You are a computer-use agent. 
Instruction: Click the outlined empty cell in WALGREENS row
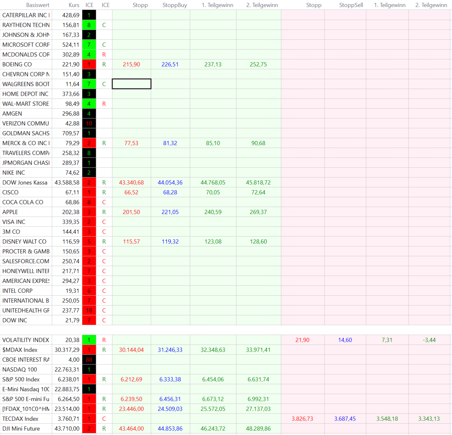pyautogui.click(x=132, y=84)
